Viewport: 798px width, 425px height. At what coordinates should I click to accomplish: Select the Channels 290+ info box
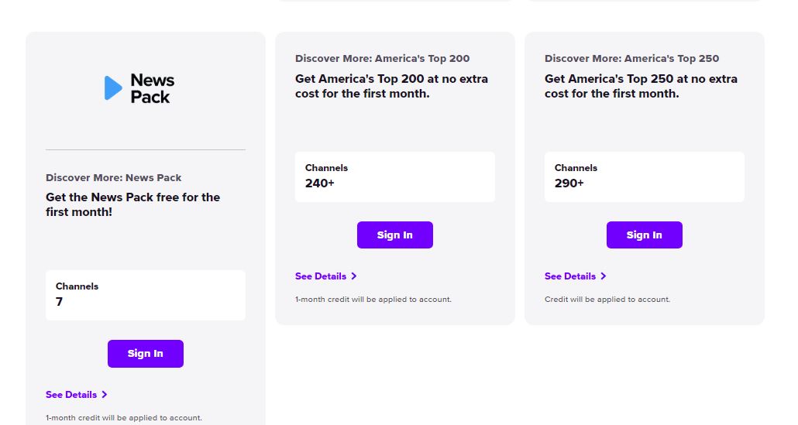pyautogui.click(x=645, y=177)
